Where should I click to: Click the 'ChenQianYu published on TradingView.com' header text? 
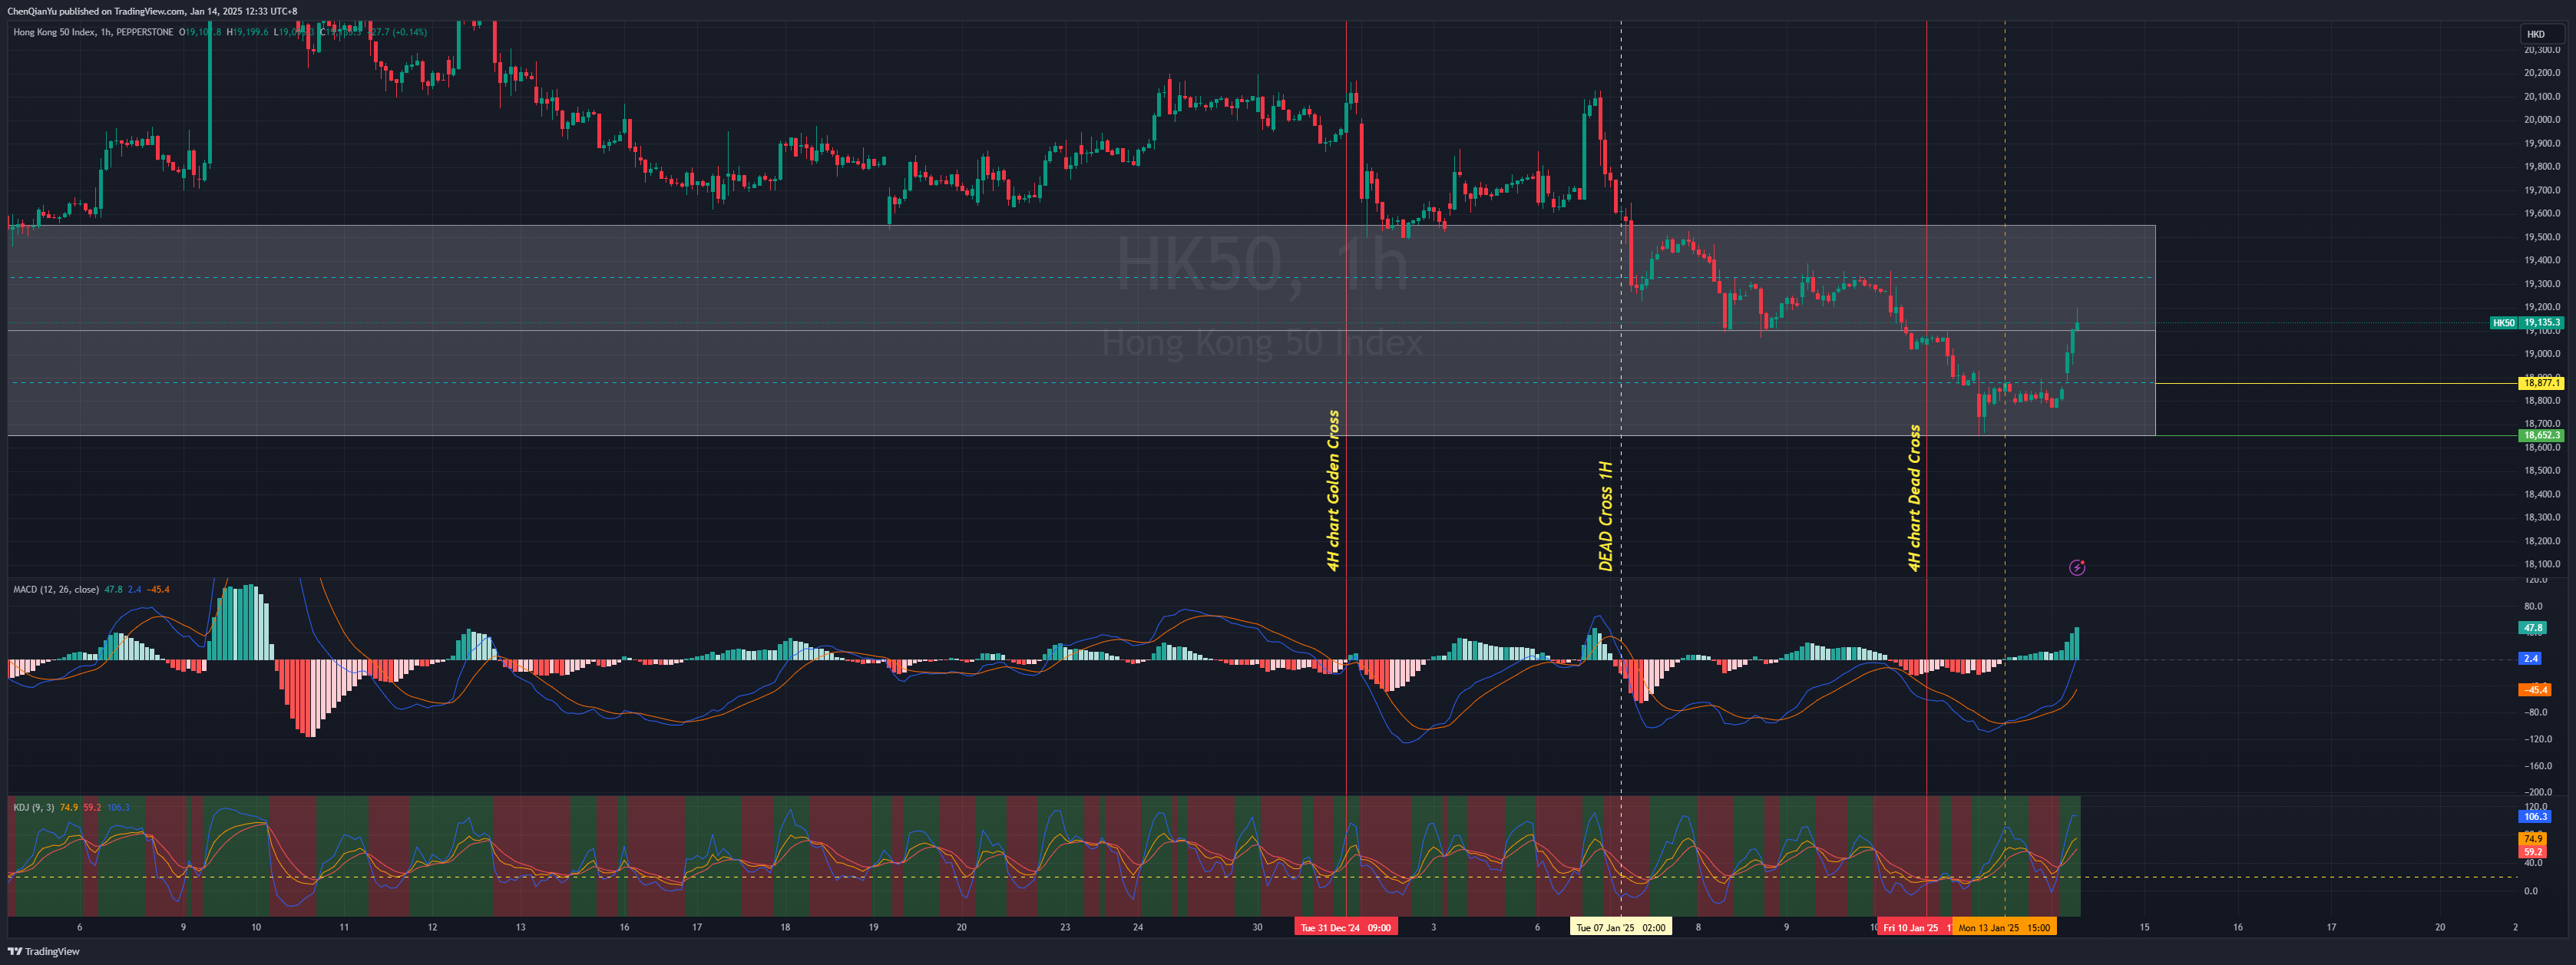[x=96, y=11]
